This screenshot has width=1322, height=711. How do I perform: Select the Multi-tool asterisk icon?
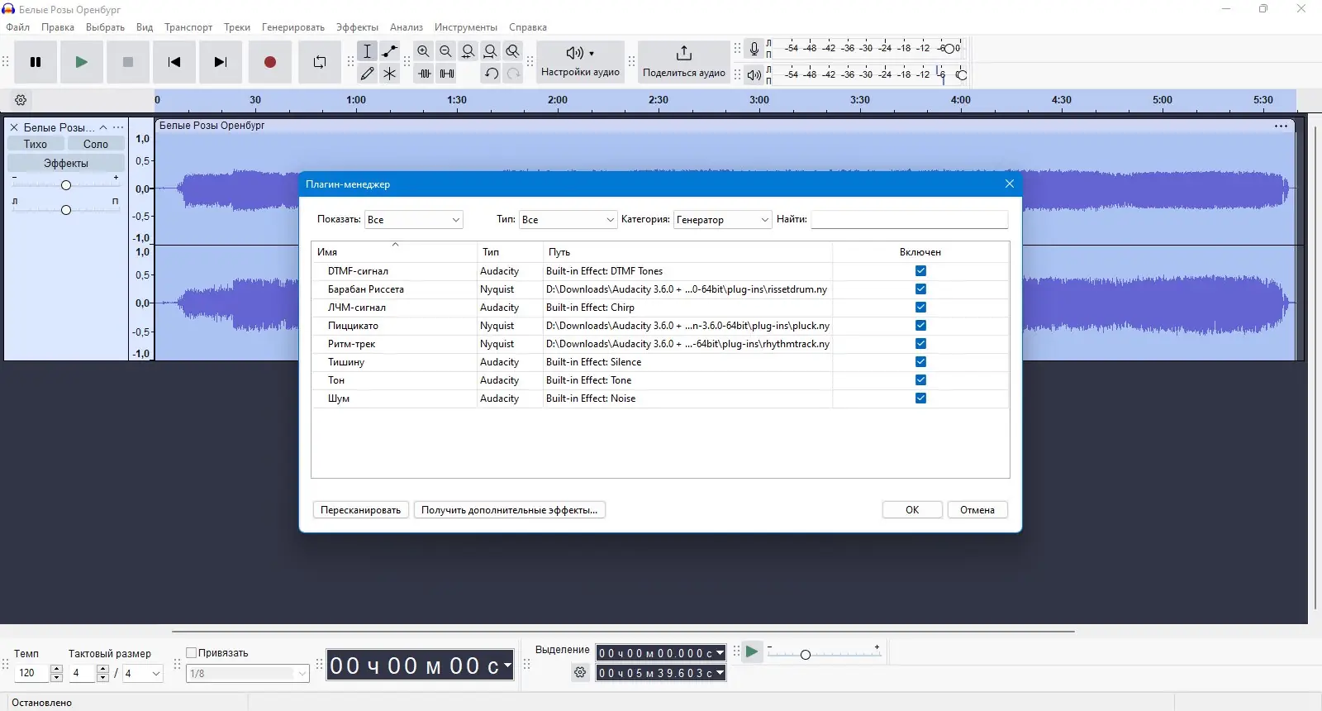pyautogui.click(x=390, y=74)
